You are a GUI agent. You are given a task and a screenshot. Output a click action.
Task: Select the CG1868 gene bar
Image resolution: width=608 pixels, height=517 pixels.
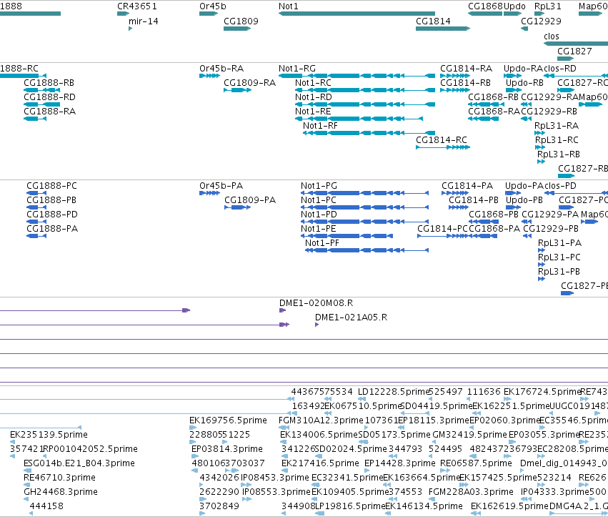[x=485, y=14]
